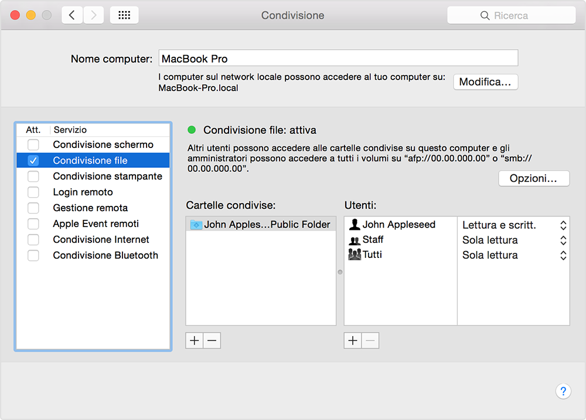The height and width of the screenshot is (420, 586).
Task: Enable Condivisione Internet checkbox
Action: 33,239
